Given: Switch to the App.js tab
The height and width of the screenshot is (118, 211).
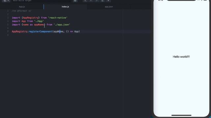Looking at the screenshot, I should tap(22, 7).
